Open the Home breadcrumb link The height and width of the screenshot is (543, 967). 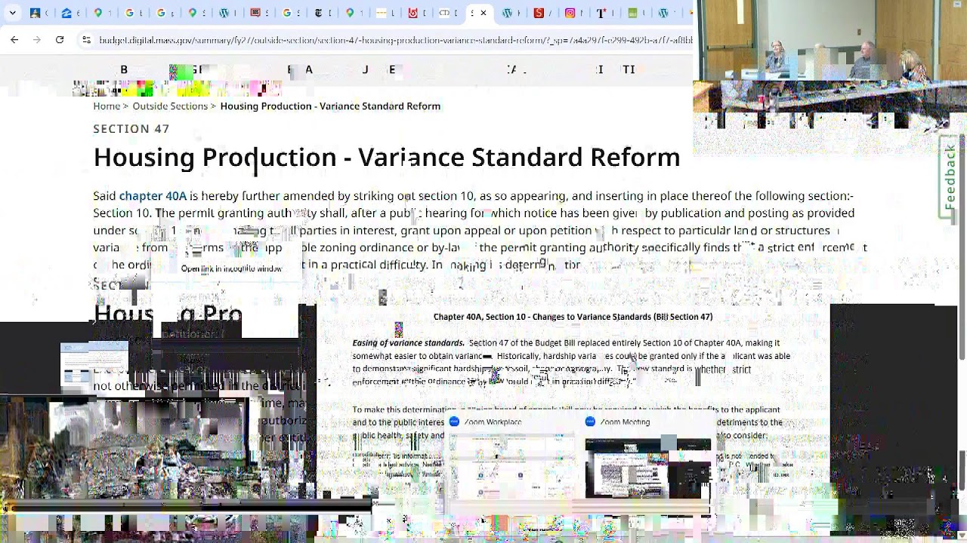[107, 106]
